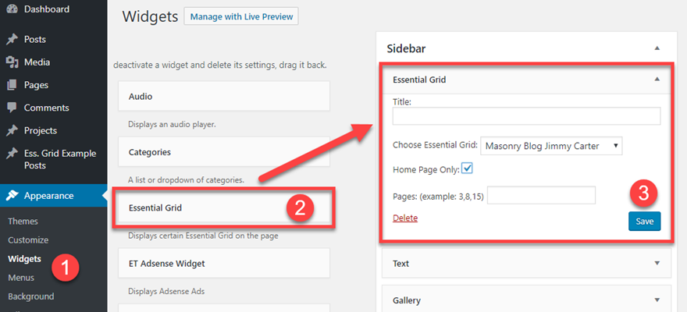Click the Appearance paintbrush icon

pos(12,196)
